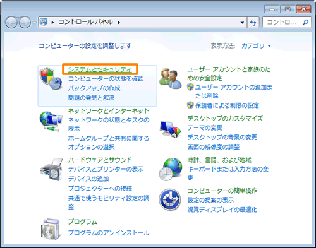Click the System and Security shield icon
Image resolution: width=316 pixels, height=248 pixels.
tap(51, 78)
